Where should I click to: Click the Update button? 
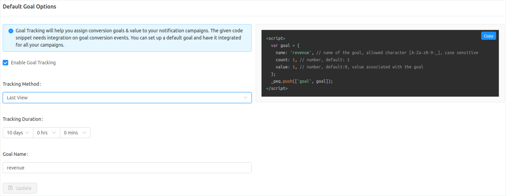[x=20, y=188]
